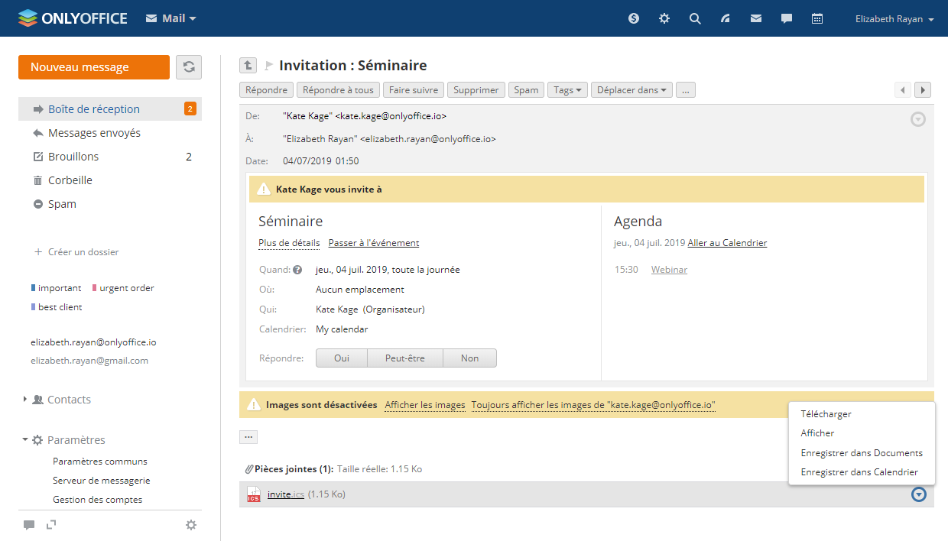This screenshot has width=948, height=541.
Task: Choose Télécharger from the attachment menu
Action: [x=826, y=414]
